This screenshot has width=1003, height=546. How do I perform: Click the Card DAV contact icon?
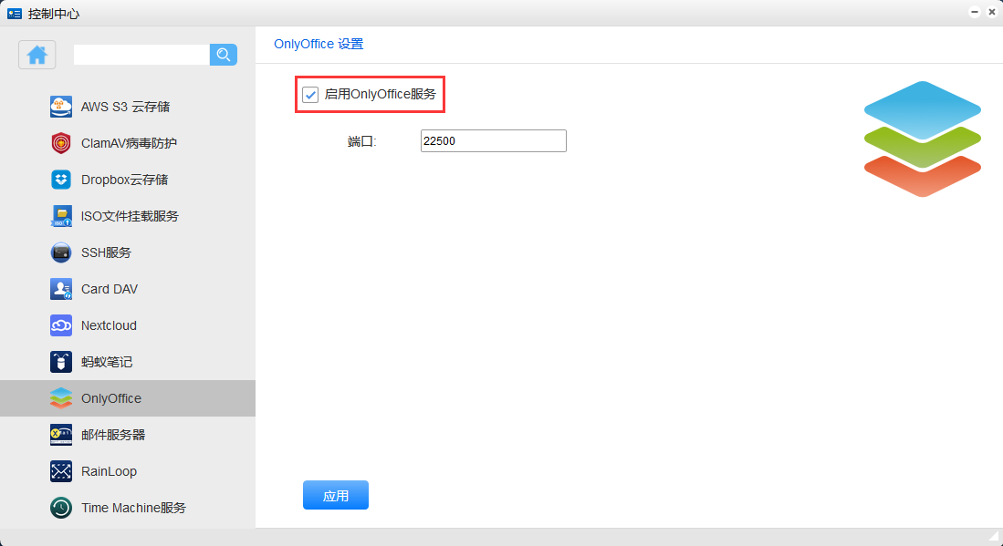pyautogui.click(x=61, y=289)
